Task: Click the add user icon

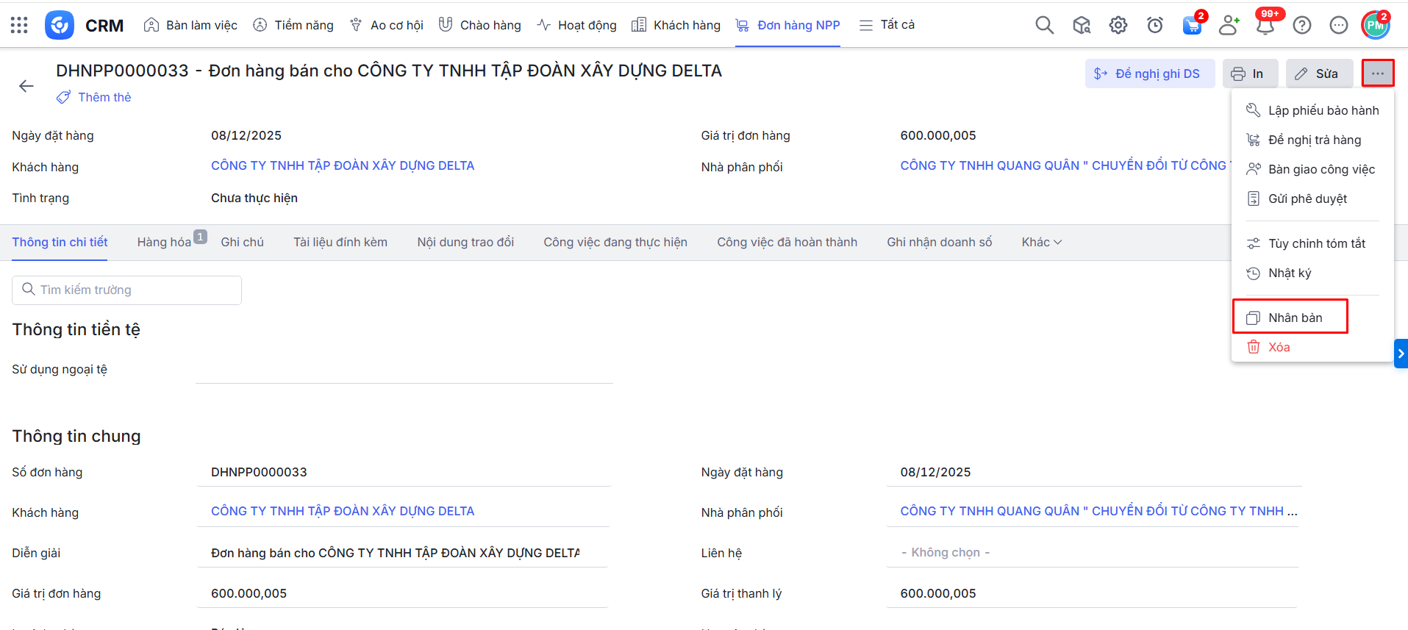Action: point(1229,25)
